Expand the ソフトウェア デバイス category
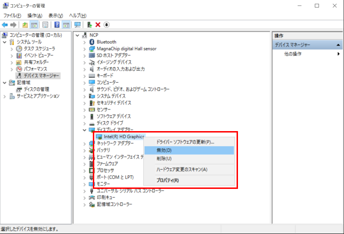Screen dimensions: 344x234 pyautogui.click(x=84, y=117)
